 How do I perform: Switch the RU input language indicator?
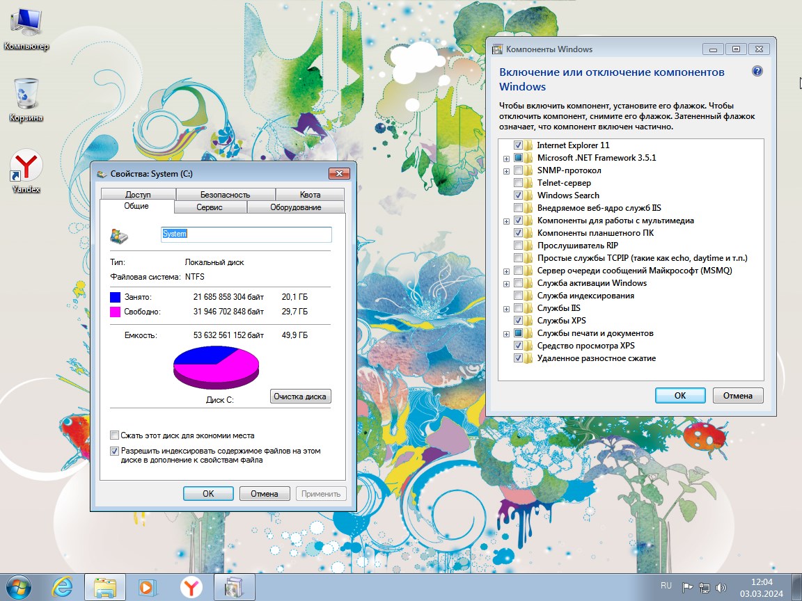pyautogui.click(x=666, y=586)
